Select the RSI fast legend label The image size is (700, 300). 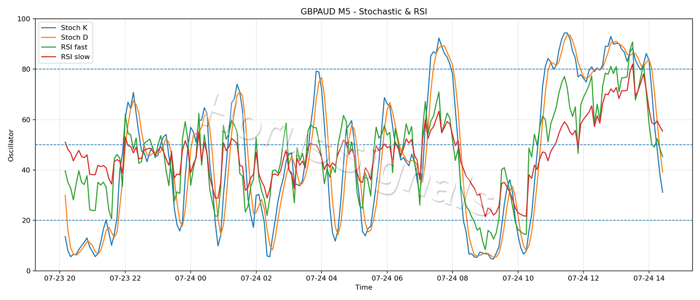click(x=74, y=47)
